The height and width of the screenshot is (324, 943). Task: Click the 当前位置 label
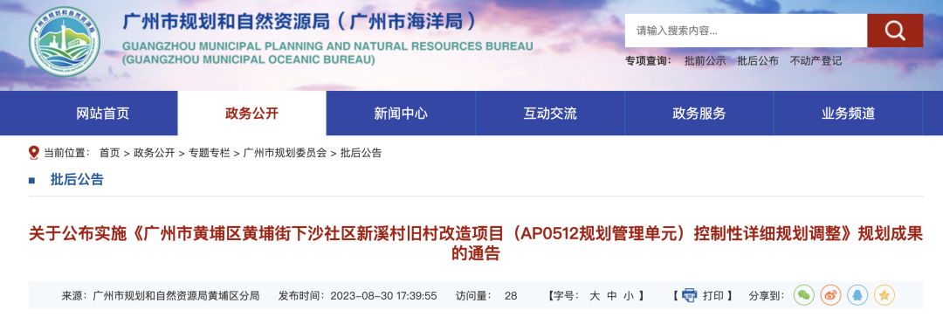[66, 154]
